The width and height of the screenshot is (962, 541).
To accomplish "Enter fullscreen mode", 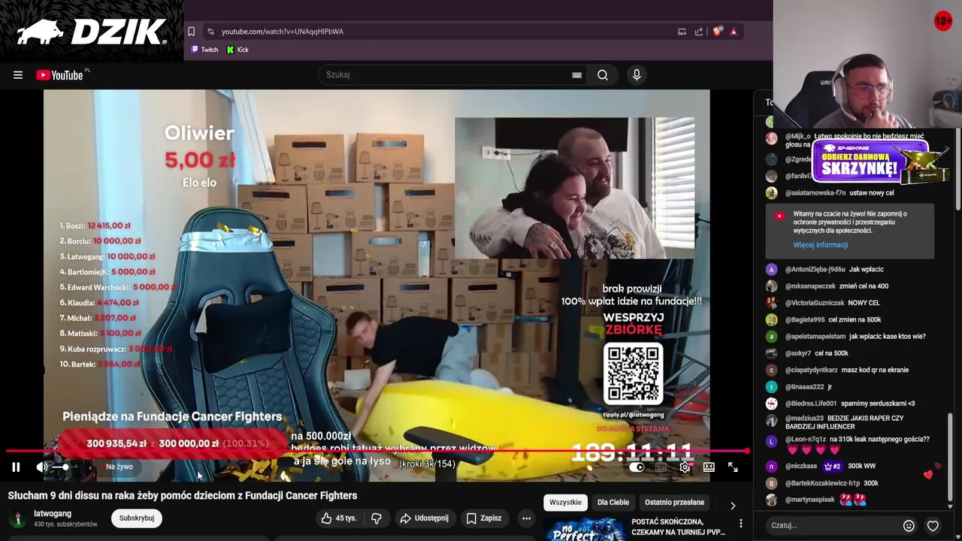I will point(733,467).
